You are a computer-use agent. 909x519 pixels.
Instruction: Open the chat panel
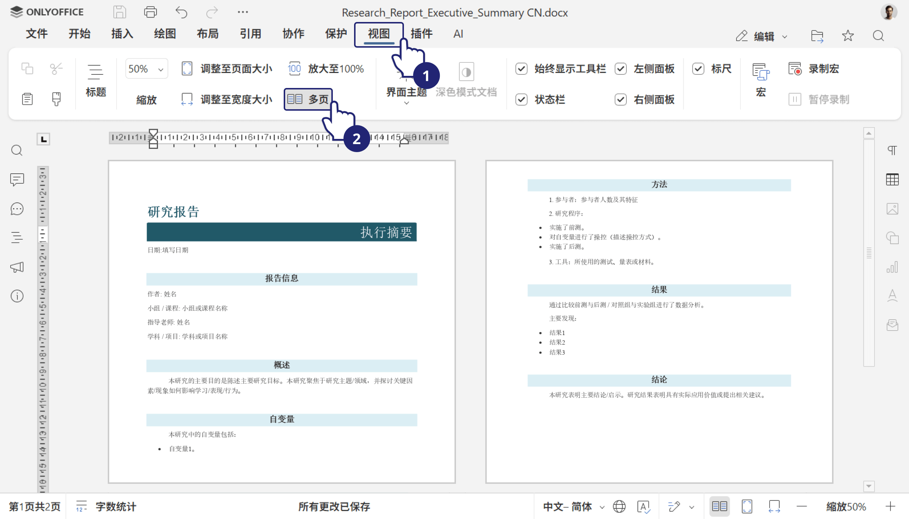pos(17,209)
